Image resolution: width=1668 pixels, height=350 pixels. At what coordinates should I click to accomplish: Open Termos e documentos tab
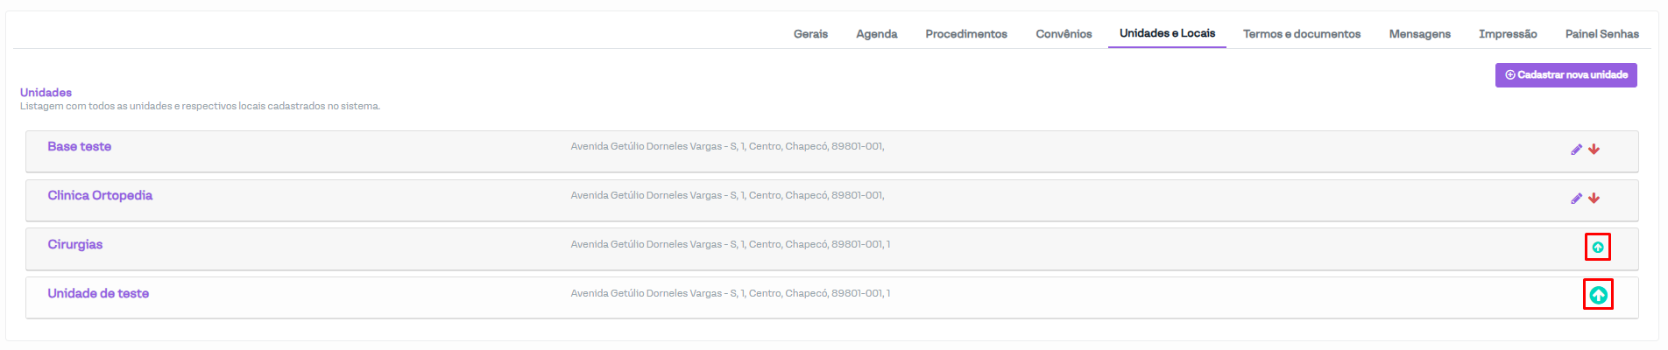(1301, 34)
